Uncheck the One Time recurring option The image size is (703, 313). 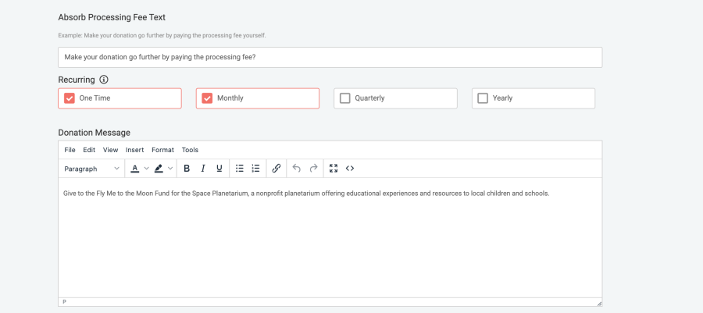tap(70, 98)
